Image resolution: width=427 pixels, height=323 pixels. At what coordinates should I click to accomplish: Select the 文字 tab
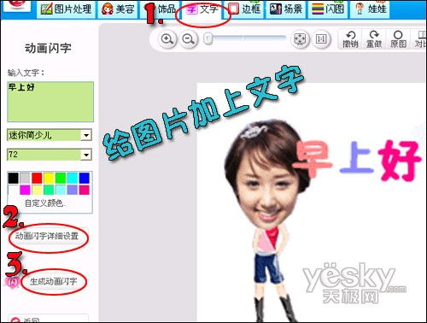(x=202, y=9)
